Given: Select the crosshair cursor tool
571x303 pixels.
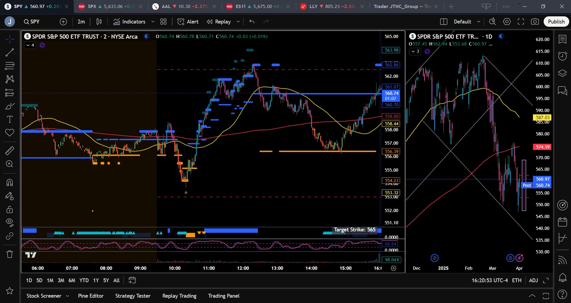Looking at the screenshot, I should coord(10,39).
